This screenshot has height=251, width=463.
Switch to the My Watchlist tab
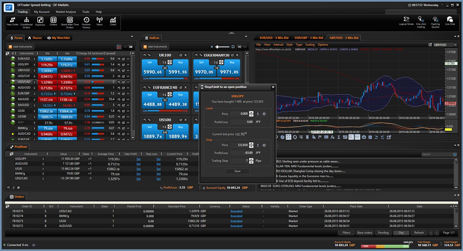point(58,38)
